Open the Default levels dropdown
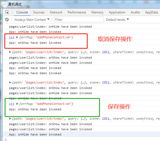 click(117, 19)
